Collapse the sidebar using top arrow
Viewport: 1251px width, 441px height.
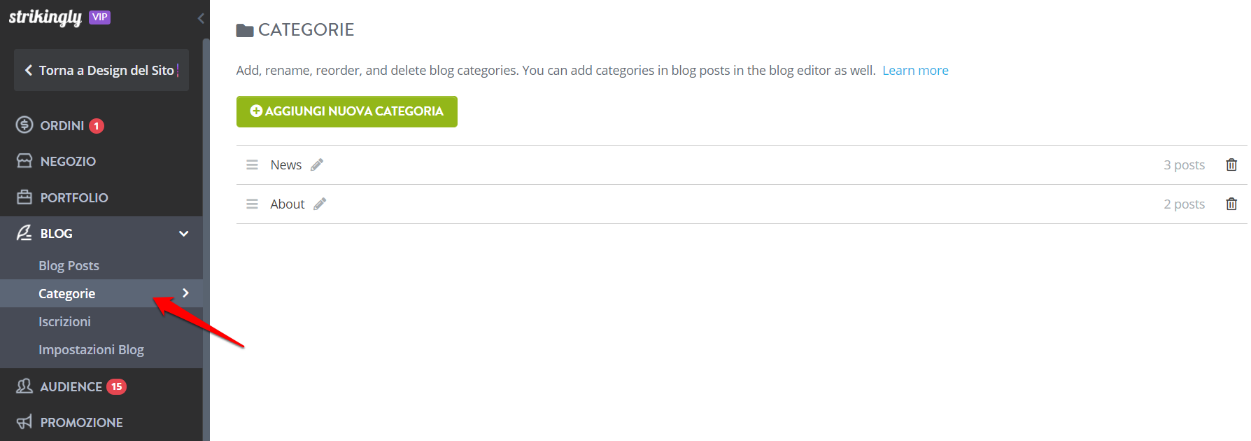pos(201,18)
